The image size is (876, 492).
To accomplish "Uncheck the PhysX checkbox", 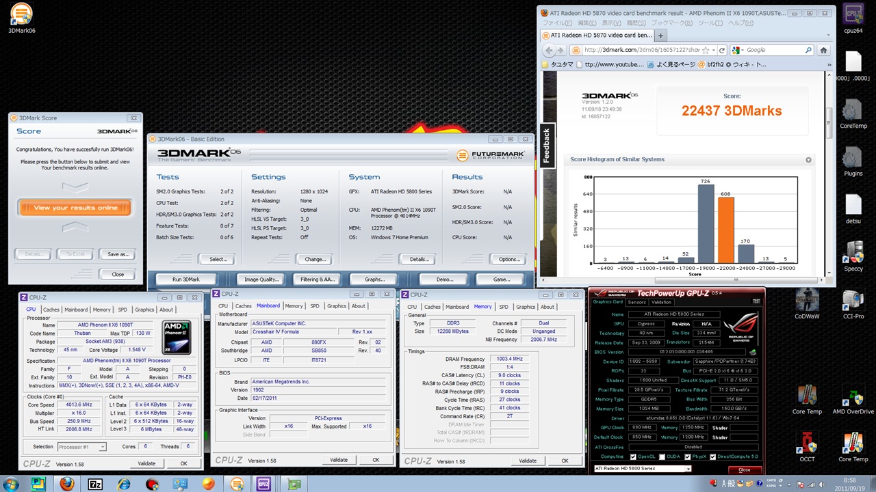I will [x=688, y=456].
